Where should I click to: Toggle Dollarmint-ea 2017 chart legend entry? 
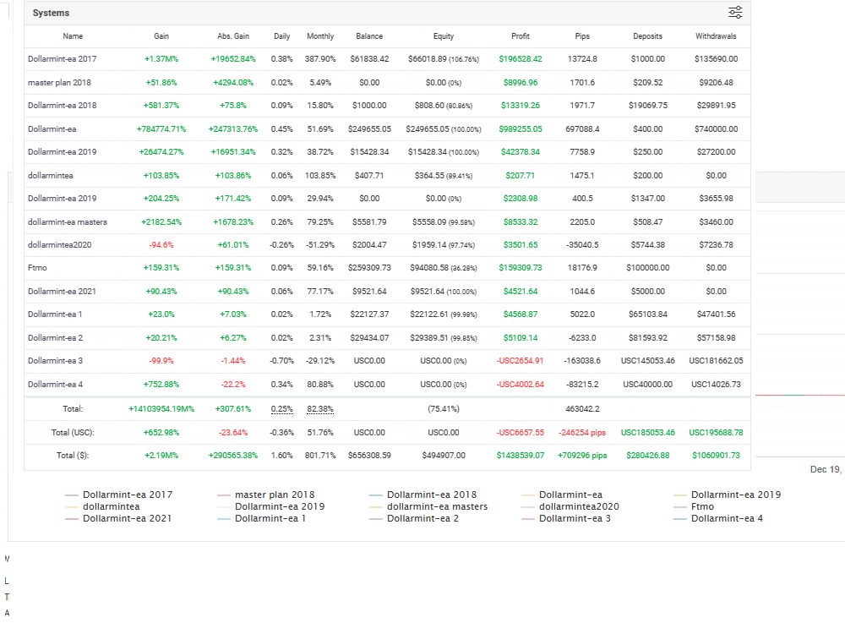118,495
